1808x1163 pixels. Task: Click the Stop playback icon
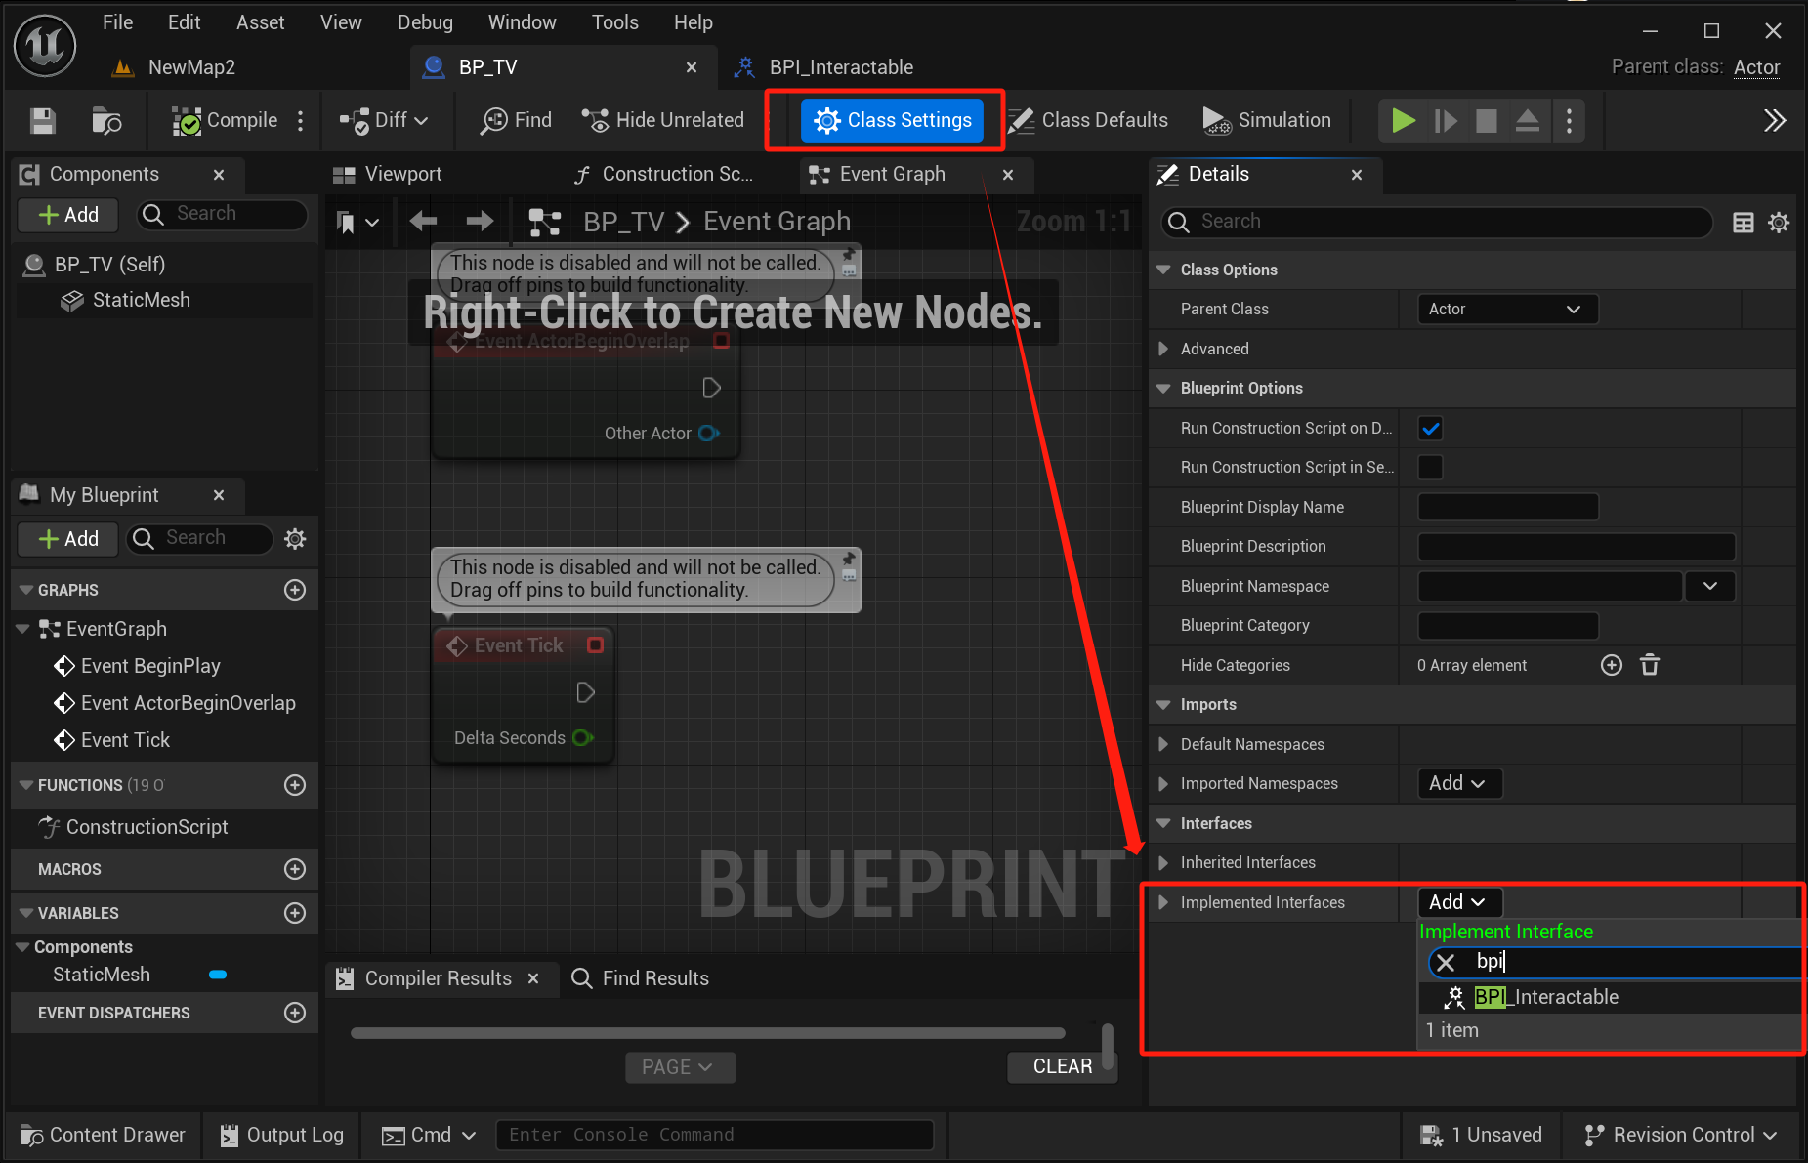coord(1486,121)
